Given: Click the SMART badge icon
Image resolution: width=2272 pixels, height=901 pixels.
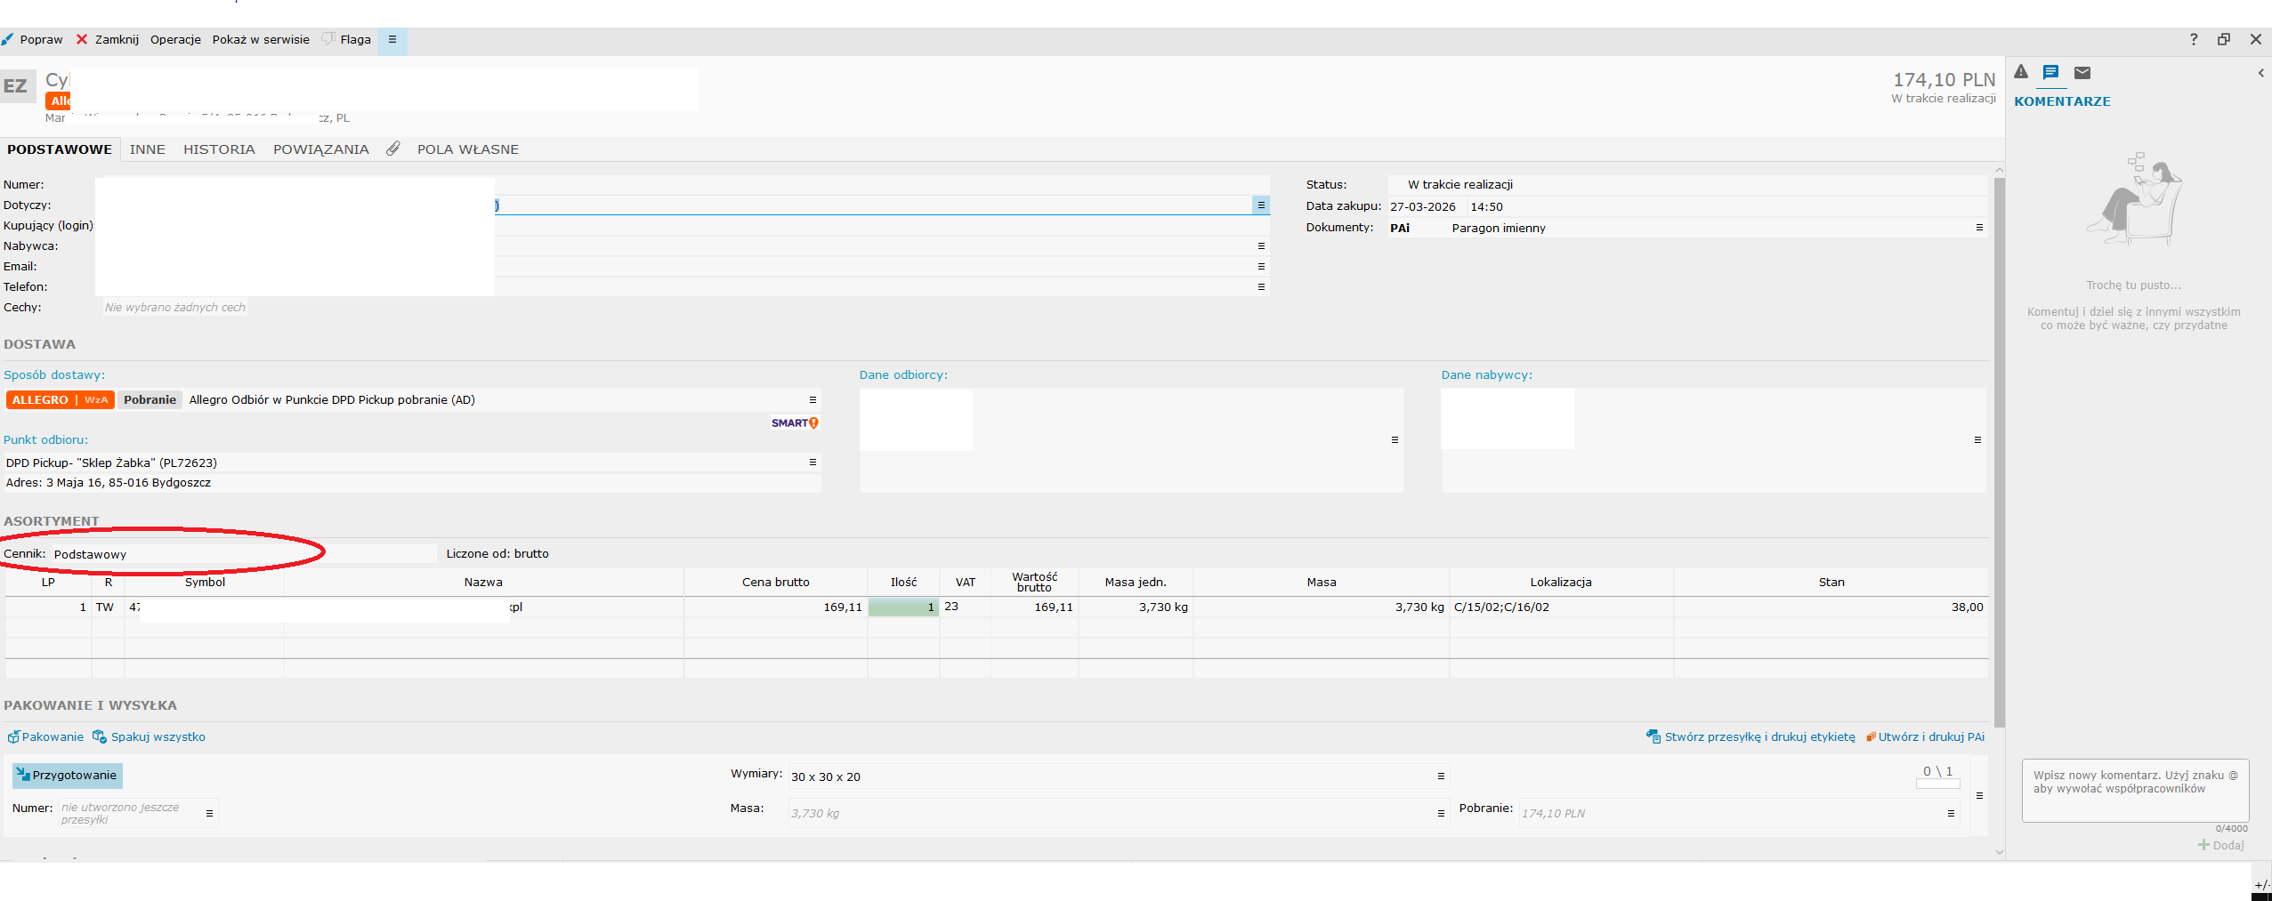Looking at the screenshot, I should point(795,422).
